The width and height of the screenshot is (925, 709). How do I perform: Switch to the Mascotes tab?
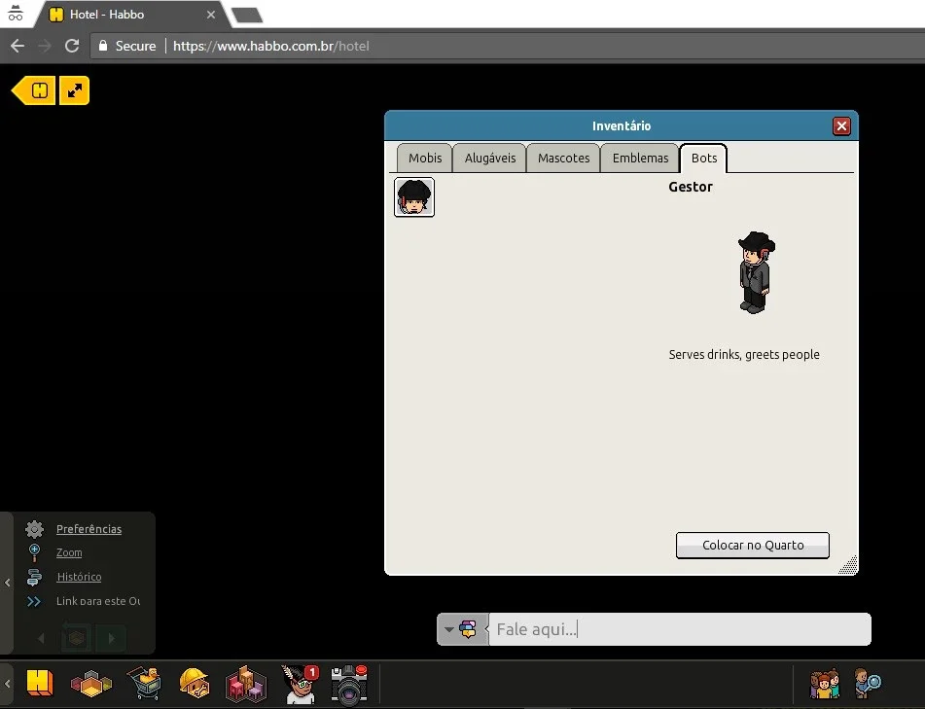click(563, 159)
